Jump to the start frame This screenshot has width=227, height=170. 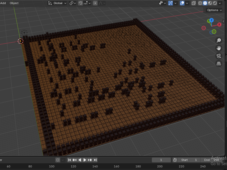(69, 160)
